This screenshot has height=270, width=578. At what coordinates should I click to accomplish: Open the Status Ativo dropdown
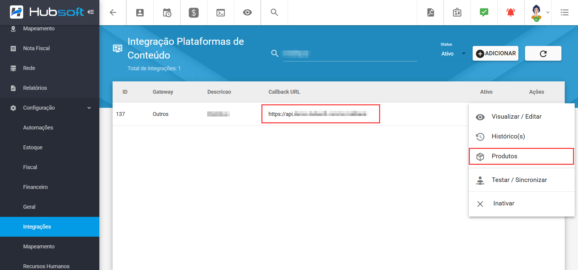pyautogui.click(x=453, y=54)
